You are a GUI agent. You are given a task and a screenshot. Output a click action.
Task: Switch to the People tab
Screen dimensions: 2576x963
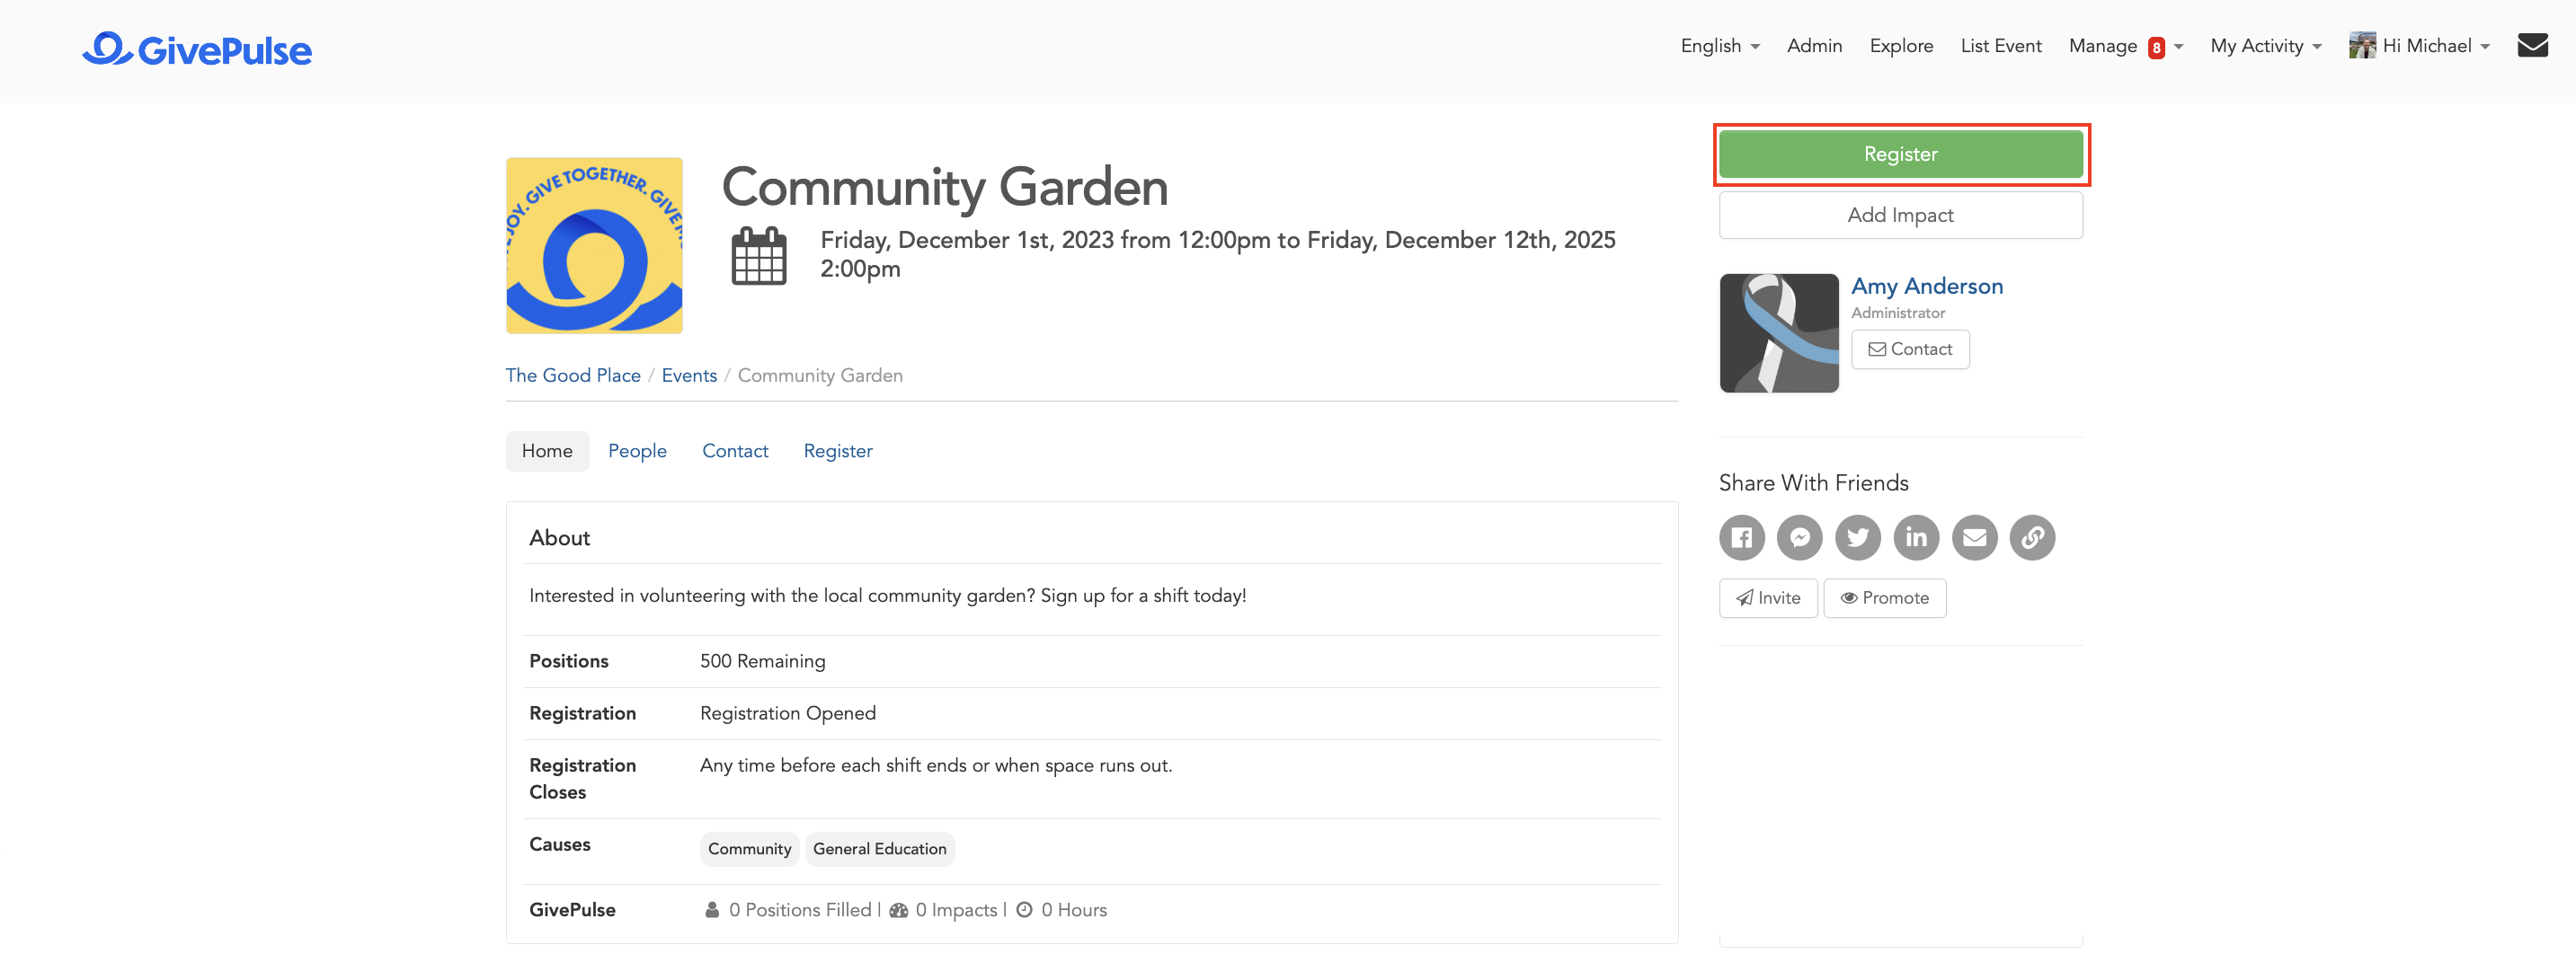(x=637, y=451)
